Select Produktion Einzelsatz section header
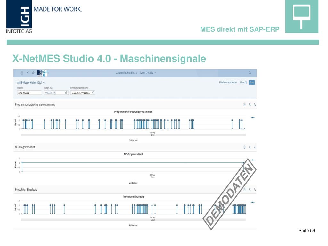 point(26,190)
